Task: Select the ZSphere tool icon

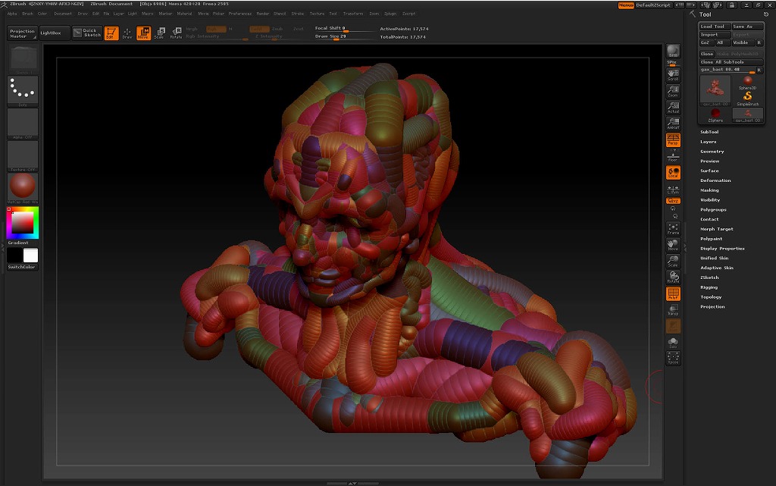Action: [715, 114]
